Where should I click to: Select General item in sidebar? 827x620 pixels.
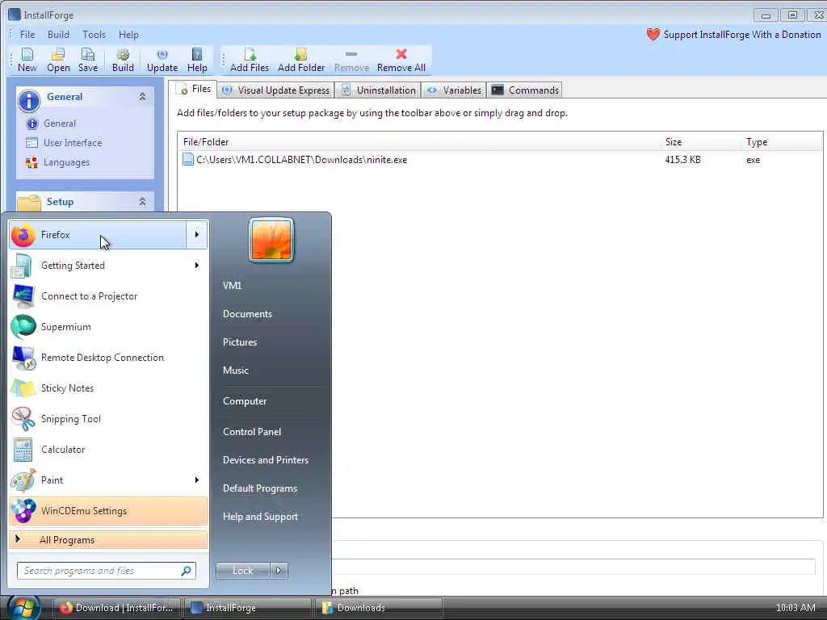click(60, 124)
